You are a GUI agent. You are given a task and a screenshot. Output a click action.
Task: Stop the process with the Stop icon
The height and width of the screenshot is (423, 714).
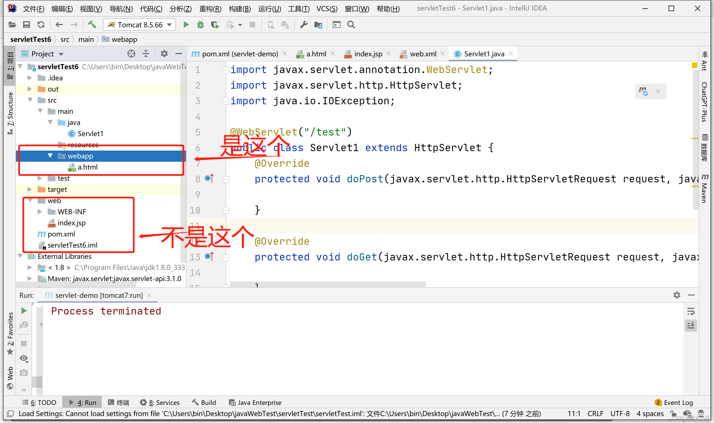[252, 25]
